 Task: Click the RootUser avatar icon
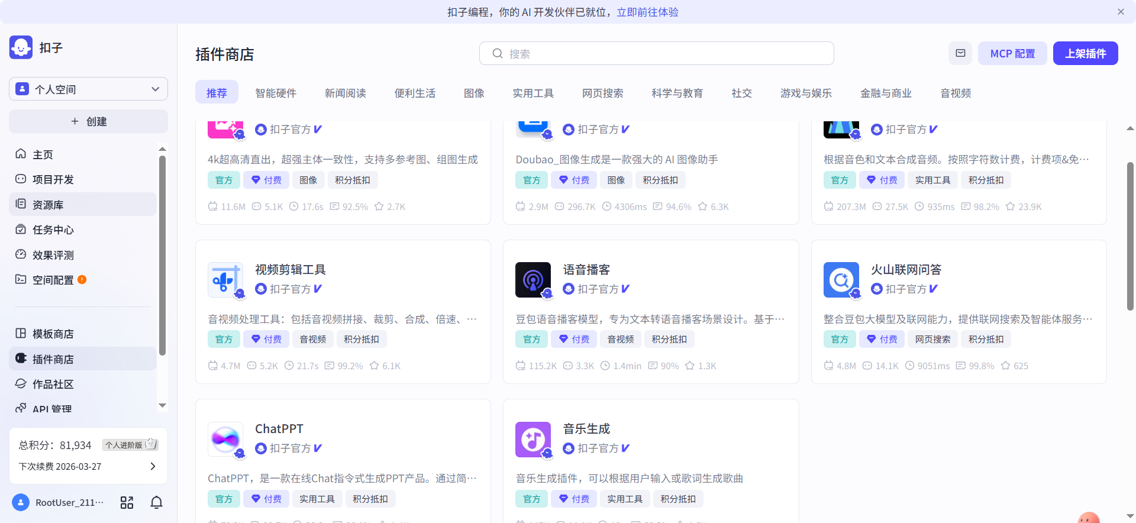coord(21,502)
